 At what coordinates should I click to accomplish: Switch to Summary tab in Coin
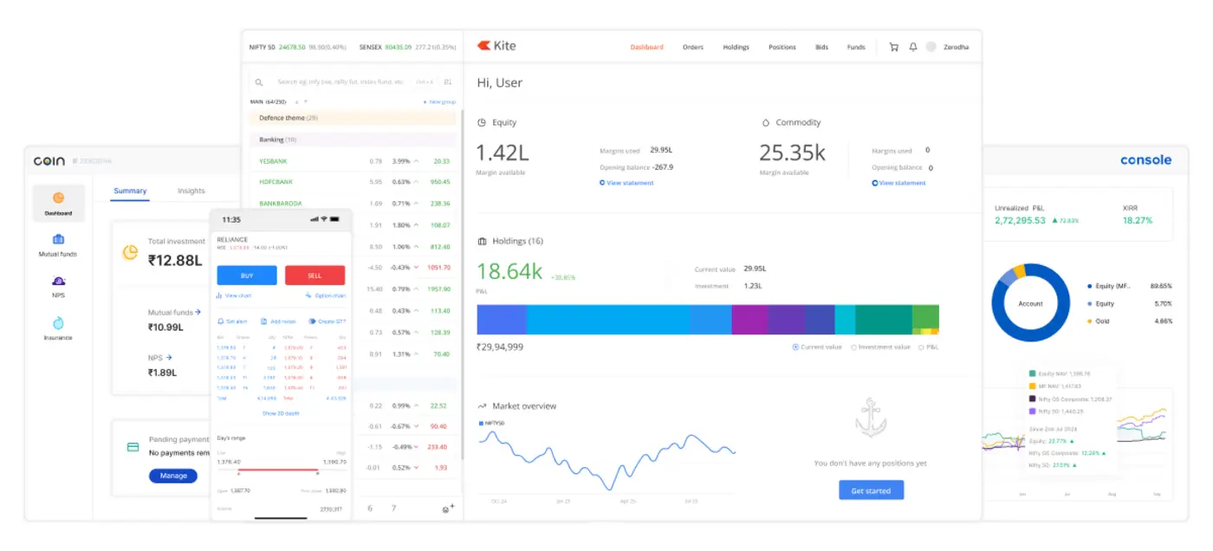pos(130,191)
